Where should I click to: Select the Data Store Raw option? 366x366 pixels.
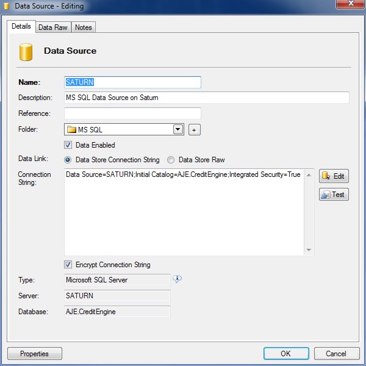tap(171, 160)
